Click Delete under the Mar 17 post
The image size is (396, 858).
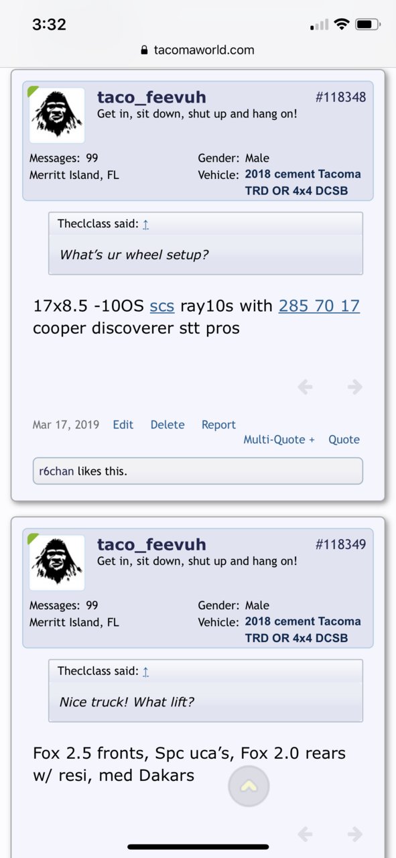168,424
